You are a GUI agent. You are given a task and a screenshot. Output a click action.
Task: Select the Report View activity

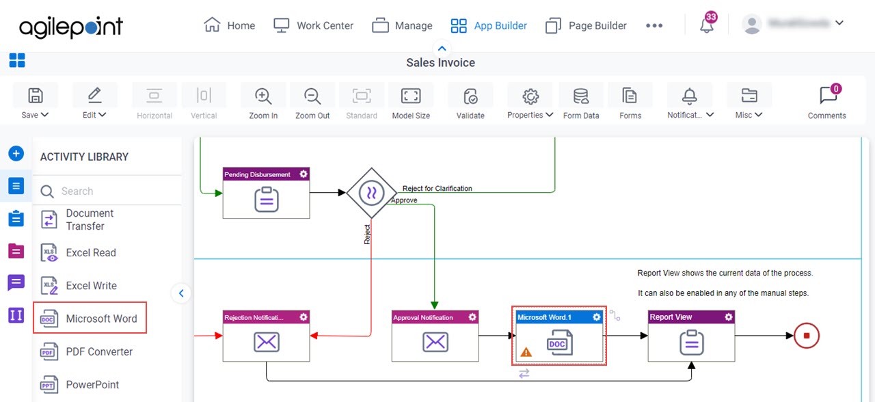coord(691,336)
